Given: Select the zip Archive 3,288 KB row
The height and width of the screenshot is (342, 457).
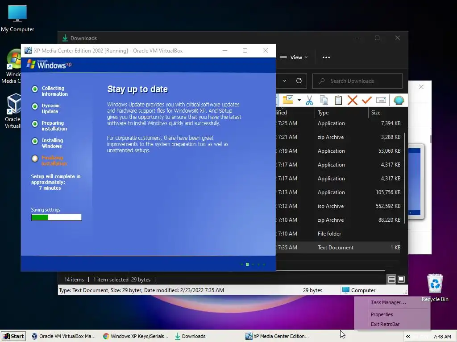Looking at the screenshot, I should [x=338, y=137].
